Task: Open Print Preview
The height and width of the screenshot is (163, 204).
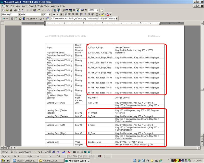Action: [x=19, y=10]
